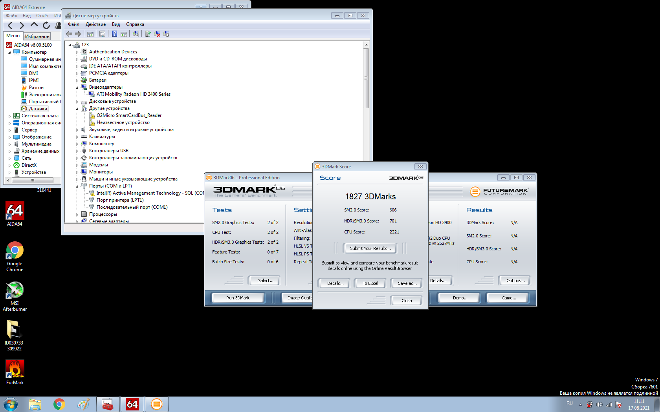660x412 pixels.
Task: Click AIDA64 back navigation arrow
Action: pos(10,26)
